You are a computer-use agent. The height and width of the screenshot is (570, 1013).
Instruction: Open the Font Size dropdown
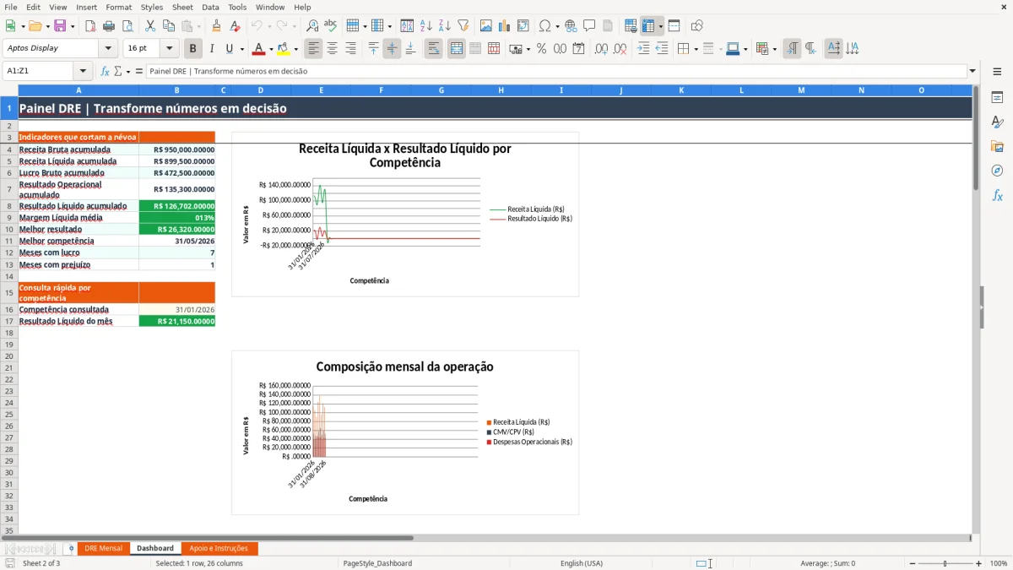pyautogui.click(x=170, y=49)
